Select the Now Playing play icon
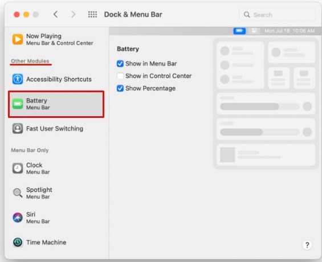322x262 pixels. (18, 39)
